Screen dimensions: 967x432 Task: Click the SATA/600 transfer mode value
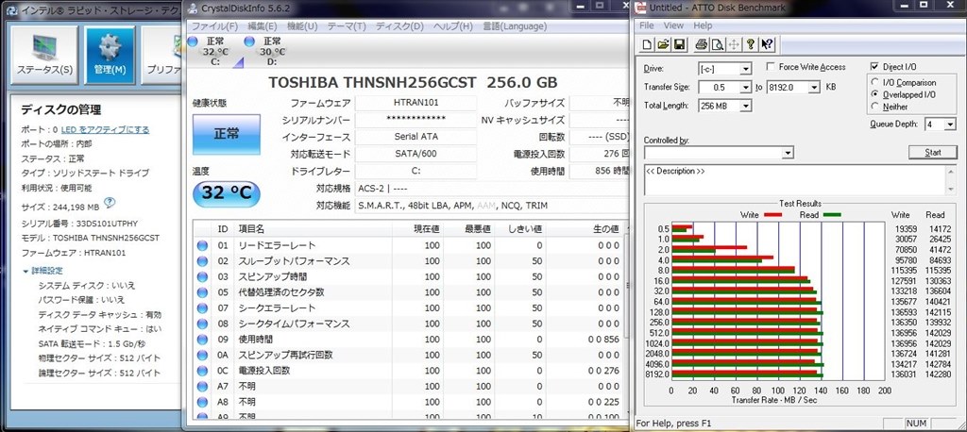pyautogui.click(x=416, y=154)
